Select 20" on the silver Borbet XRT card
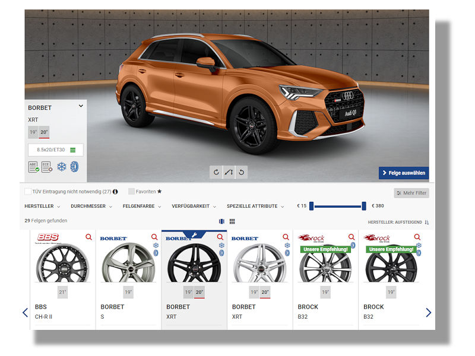Screen dimensions: 475x356 [265, 292]
